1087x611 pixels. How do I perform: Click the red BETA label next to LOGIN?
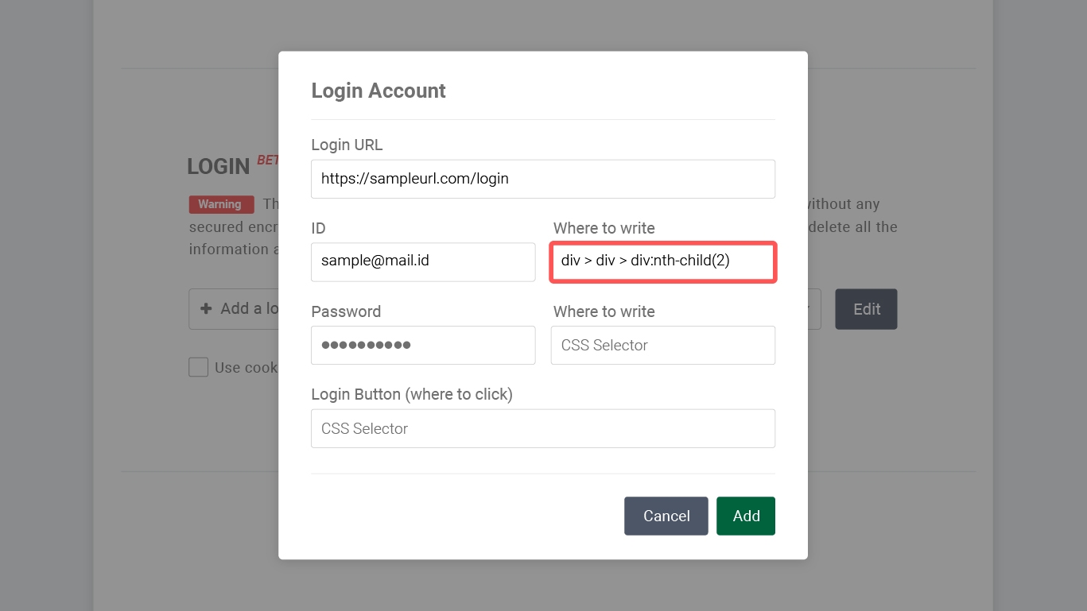[x=268, y=160]
